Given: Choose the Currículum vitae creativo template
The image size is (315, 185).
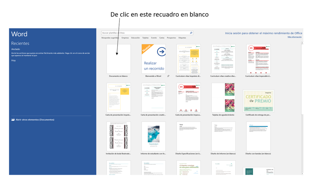Looking at the screenshot, I should 223,59.
